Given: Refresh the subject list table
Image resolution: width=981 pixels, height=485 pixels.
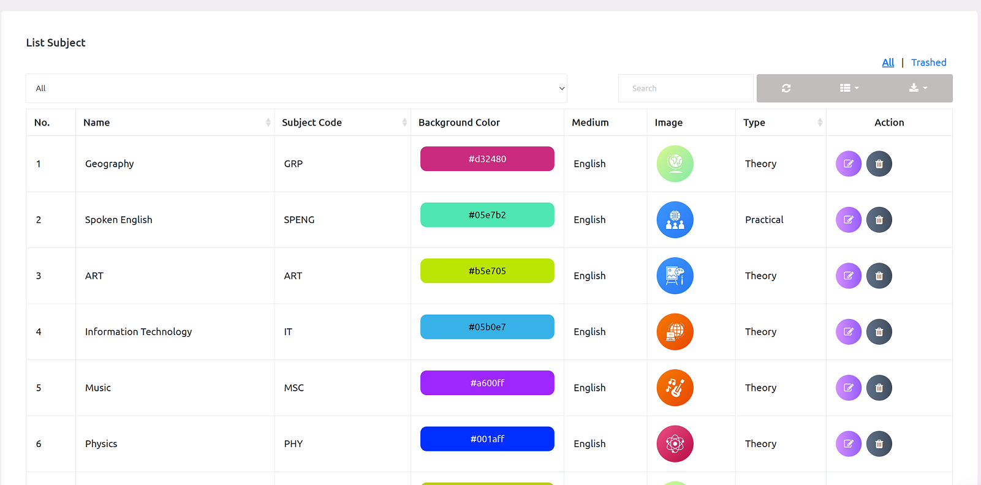Looking at the screenshot, I should 786,88.
